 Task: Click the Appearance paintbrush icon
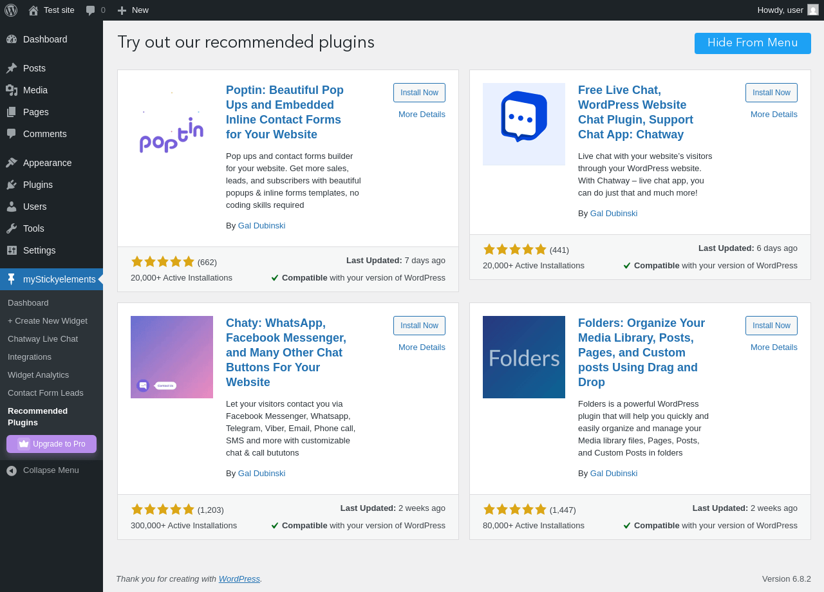click(12, 163)
